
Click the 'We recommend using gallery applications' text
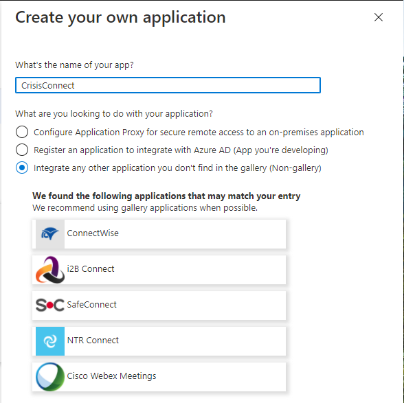(145, 208)
